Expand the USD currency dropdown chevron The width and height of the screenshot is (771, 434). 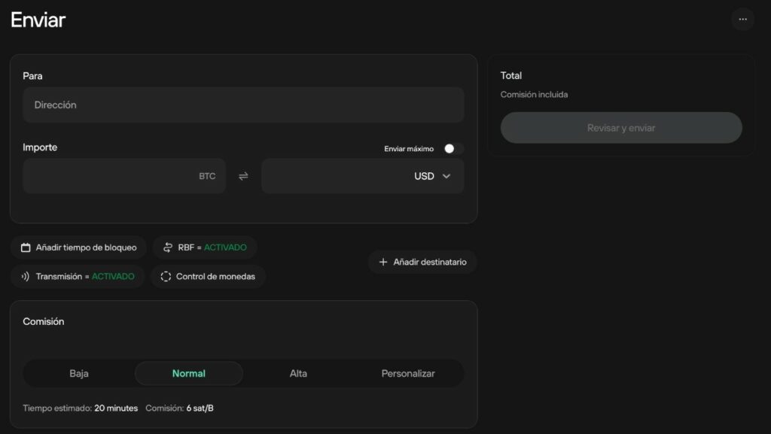pos(446,176)
